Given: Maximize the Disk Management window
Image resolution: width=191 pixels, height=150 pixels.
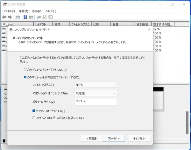Looking at the screenshot, I should 172,4.
